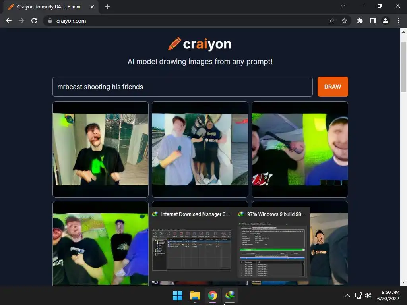Click the share page icon

point(331,21)
